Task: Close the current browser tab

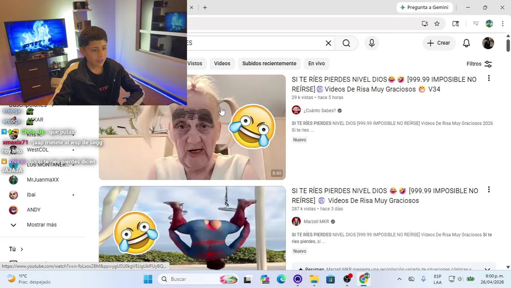Action: (192, 7)
